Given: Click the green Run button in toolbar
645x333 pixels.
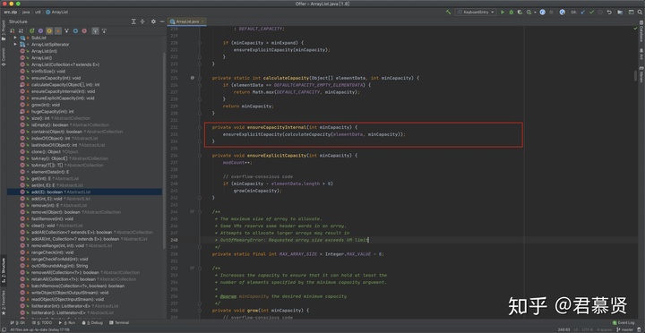Looking at the screenshot, I should coord(503,13).
